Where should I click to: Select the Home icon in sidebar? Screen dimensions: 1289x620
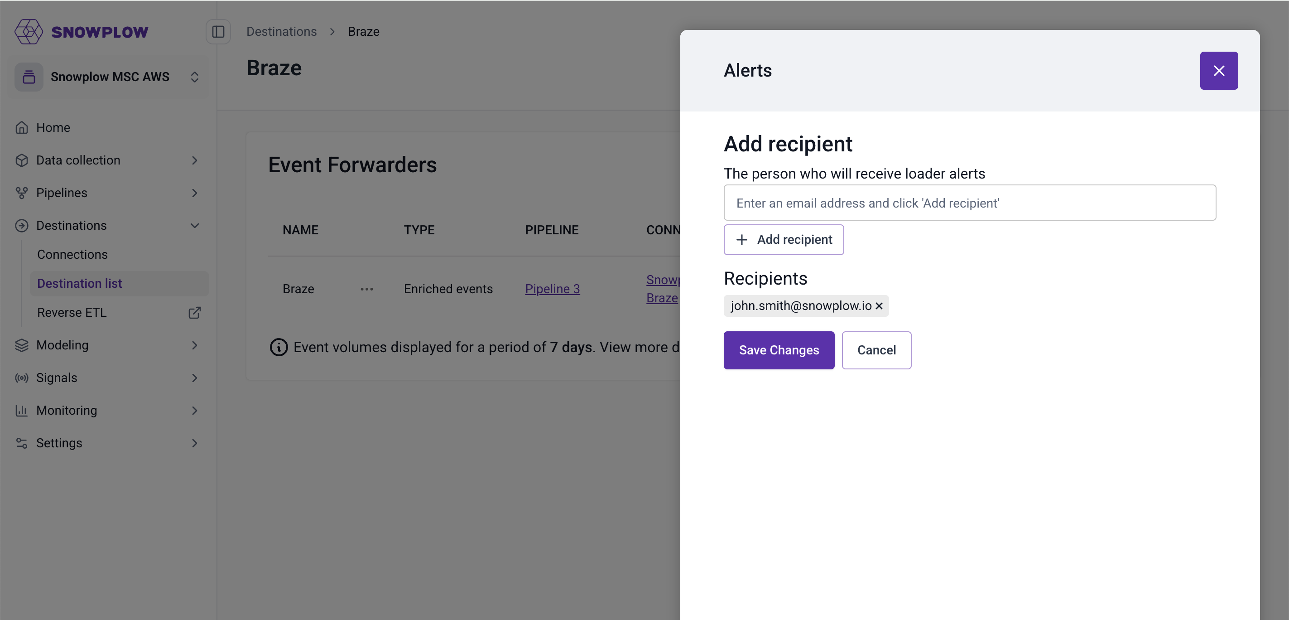(x=22, y=127)
